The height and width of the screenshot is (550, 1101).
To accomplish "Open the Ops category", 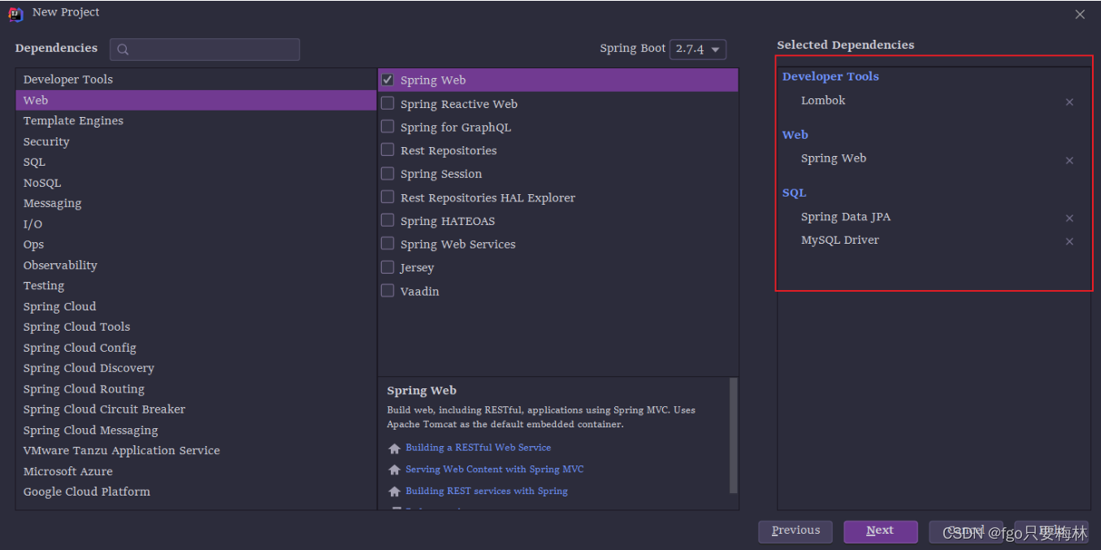I will coord(196,245).
